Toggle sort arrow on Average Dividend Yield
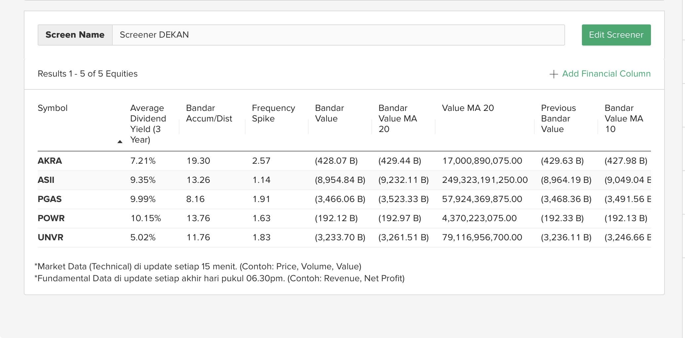This screenshot has width=685, height=338. [120, 142]
